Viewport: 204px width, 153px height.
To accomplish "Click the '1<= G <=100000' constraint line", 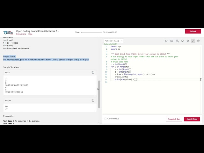I will [11, 43].
